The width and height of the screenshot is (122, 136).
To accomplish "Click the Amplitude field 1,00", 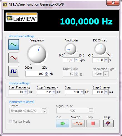I will [x=69, y=60].
